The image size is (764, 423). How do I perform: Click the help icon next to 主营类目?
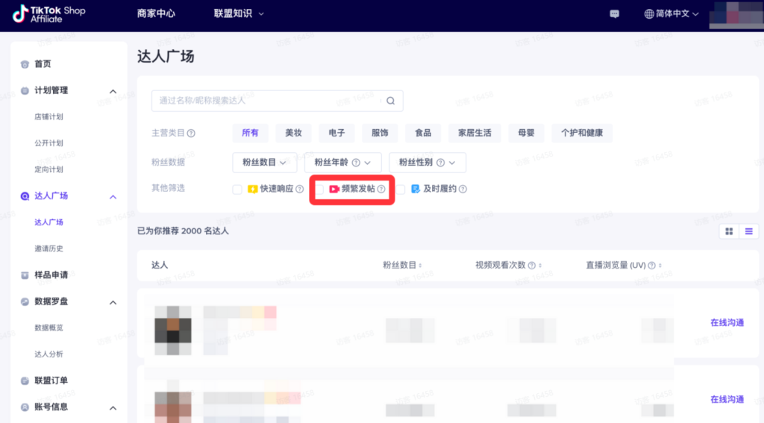pos(191,133)
